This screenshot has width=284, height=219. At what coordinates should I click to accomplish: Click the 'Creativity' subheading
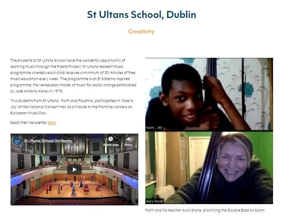(141, 32)
